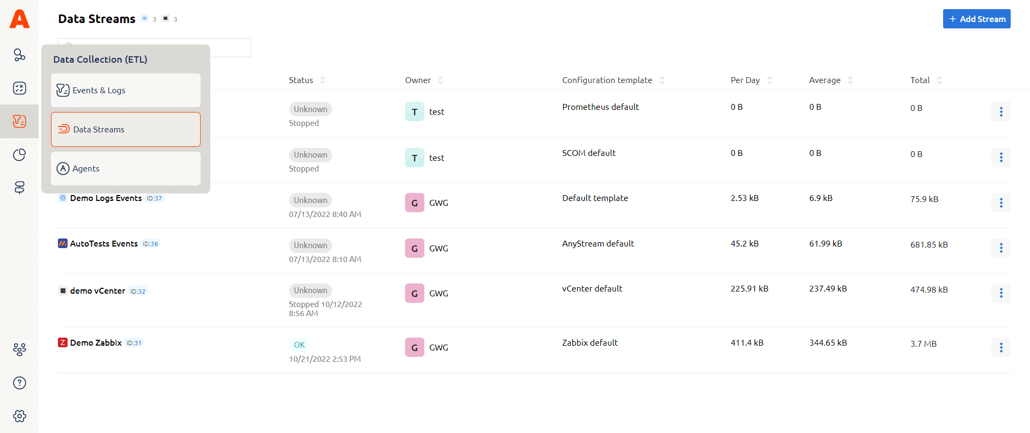The width and height of the screenshot is (1030, 433).
Task: Open actions menu for SCOM default row
Action: pos(1001,157)
